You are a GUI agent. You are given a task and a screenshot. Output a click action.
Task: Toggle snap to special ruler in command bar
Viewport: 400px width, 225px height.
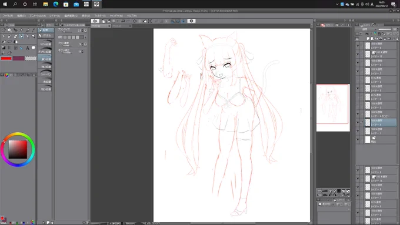(x=178, y=21)
